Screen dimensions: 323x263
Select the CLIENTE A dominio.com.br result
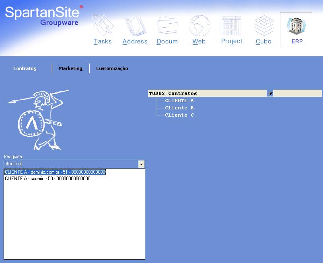[55, 172]
